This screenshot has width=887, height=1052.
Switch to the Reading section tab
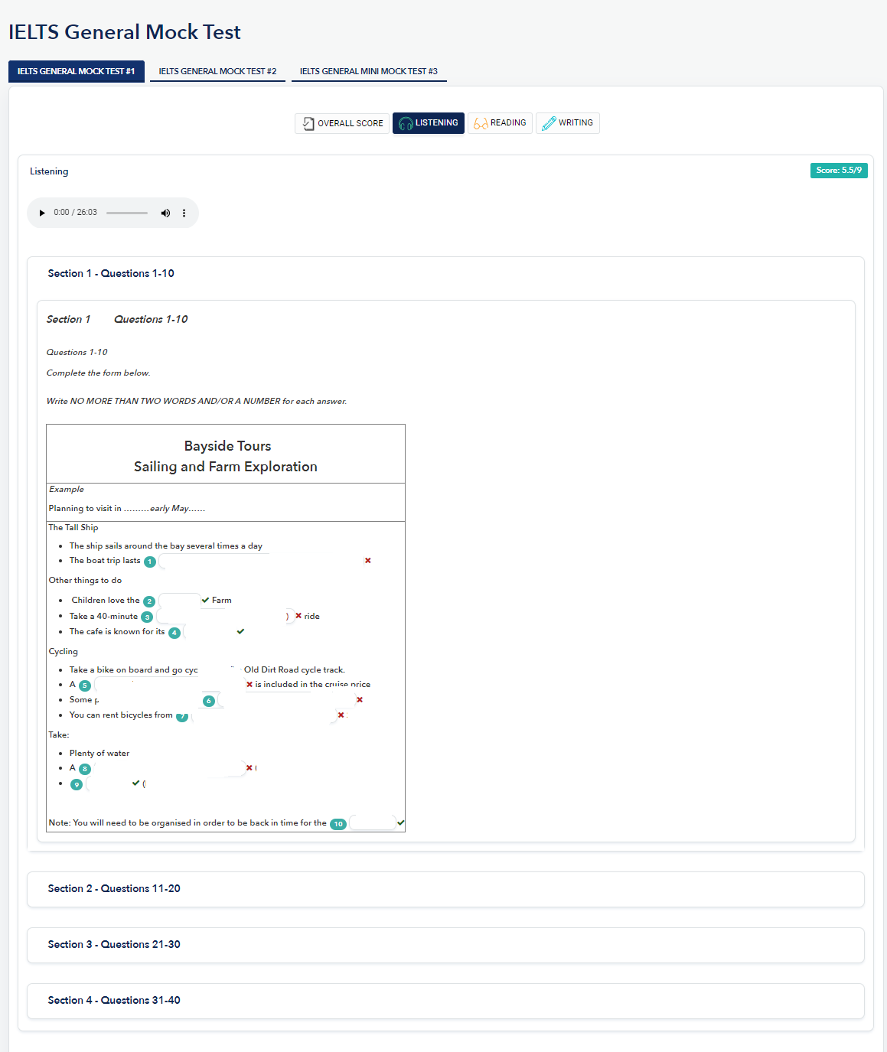coord(500,123)
